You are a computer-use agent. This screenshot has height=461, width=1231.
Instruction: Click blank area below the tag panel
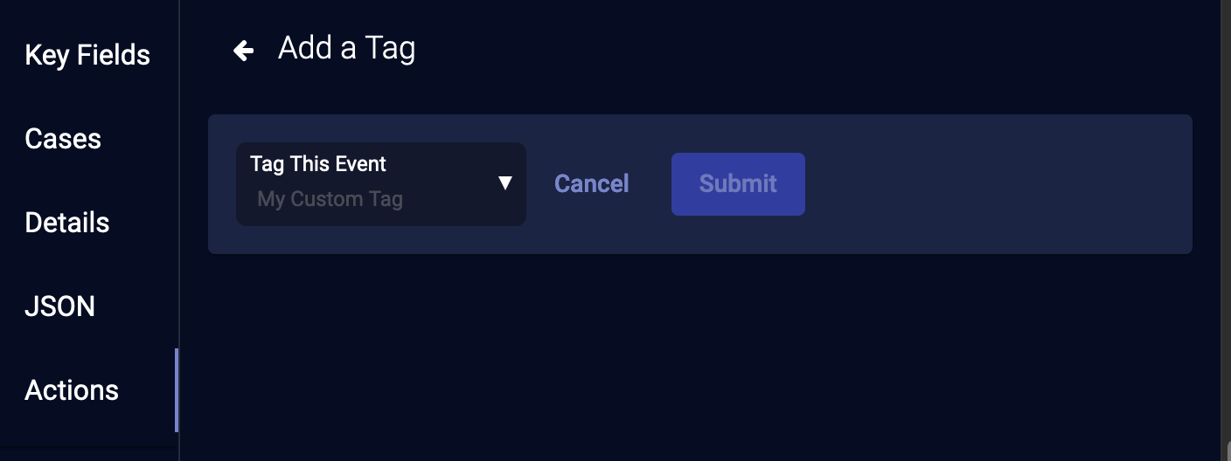[x=699, y=358]
